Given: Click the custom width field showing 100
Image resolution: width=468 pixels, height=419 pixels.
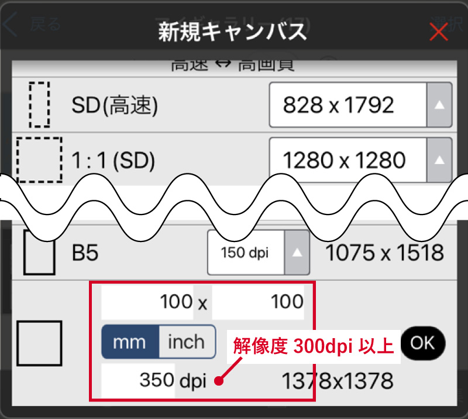Looking at the screenshot, I should tap(147, 302).
